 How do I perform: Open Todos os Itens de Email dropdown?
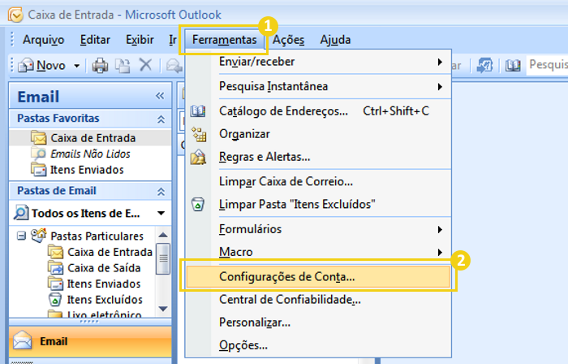161,213
